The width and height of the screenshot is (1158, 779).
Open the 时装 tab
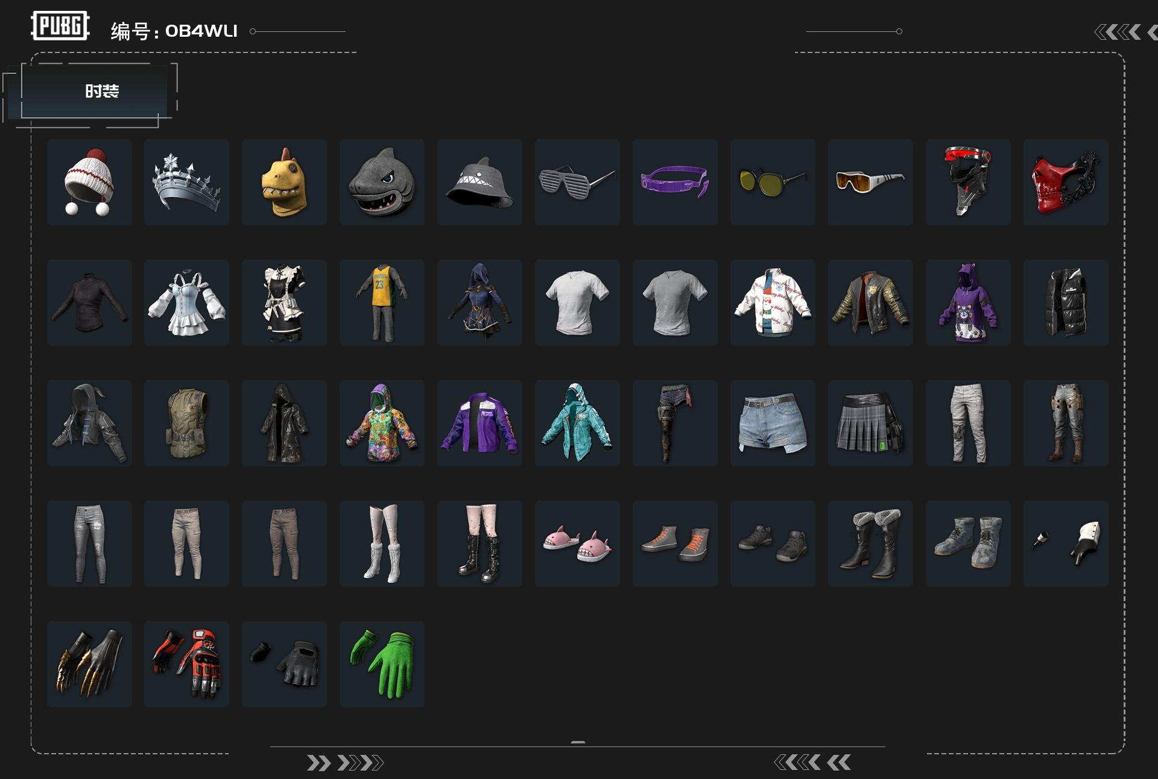tap(101, 92)
